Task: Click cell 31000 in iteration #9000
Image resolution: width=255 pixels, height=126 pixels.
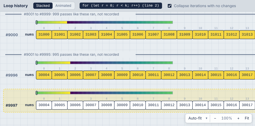Action: coord(44,35)
